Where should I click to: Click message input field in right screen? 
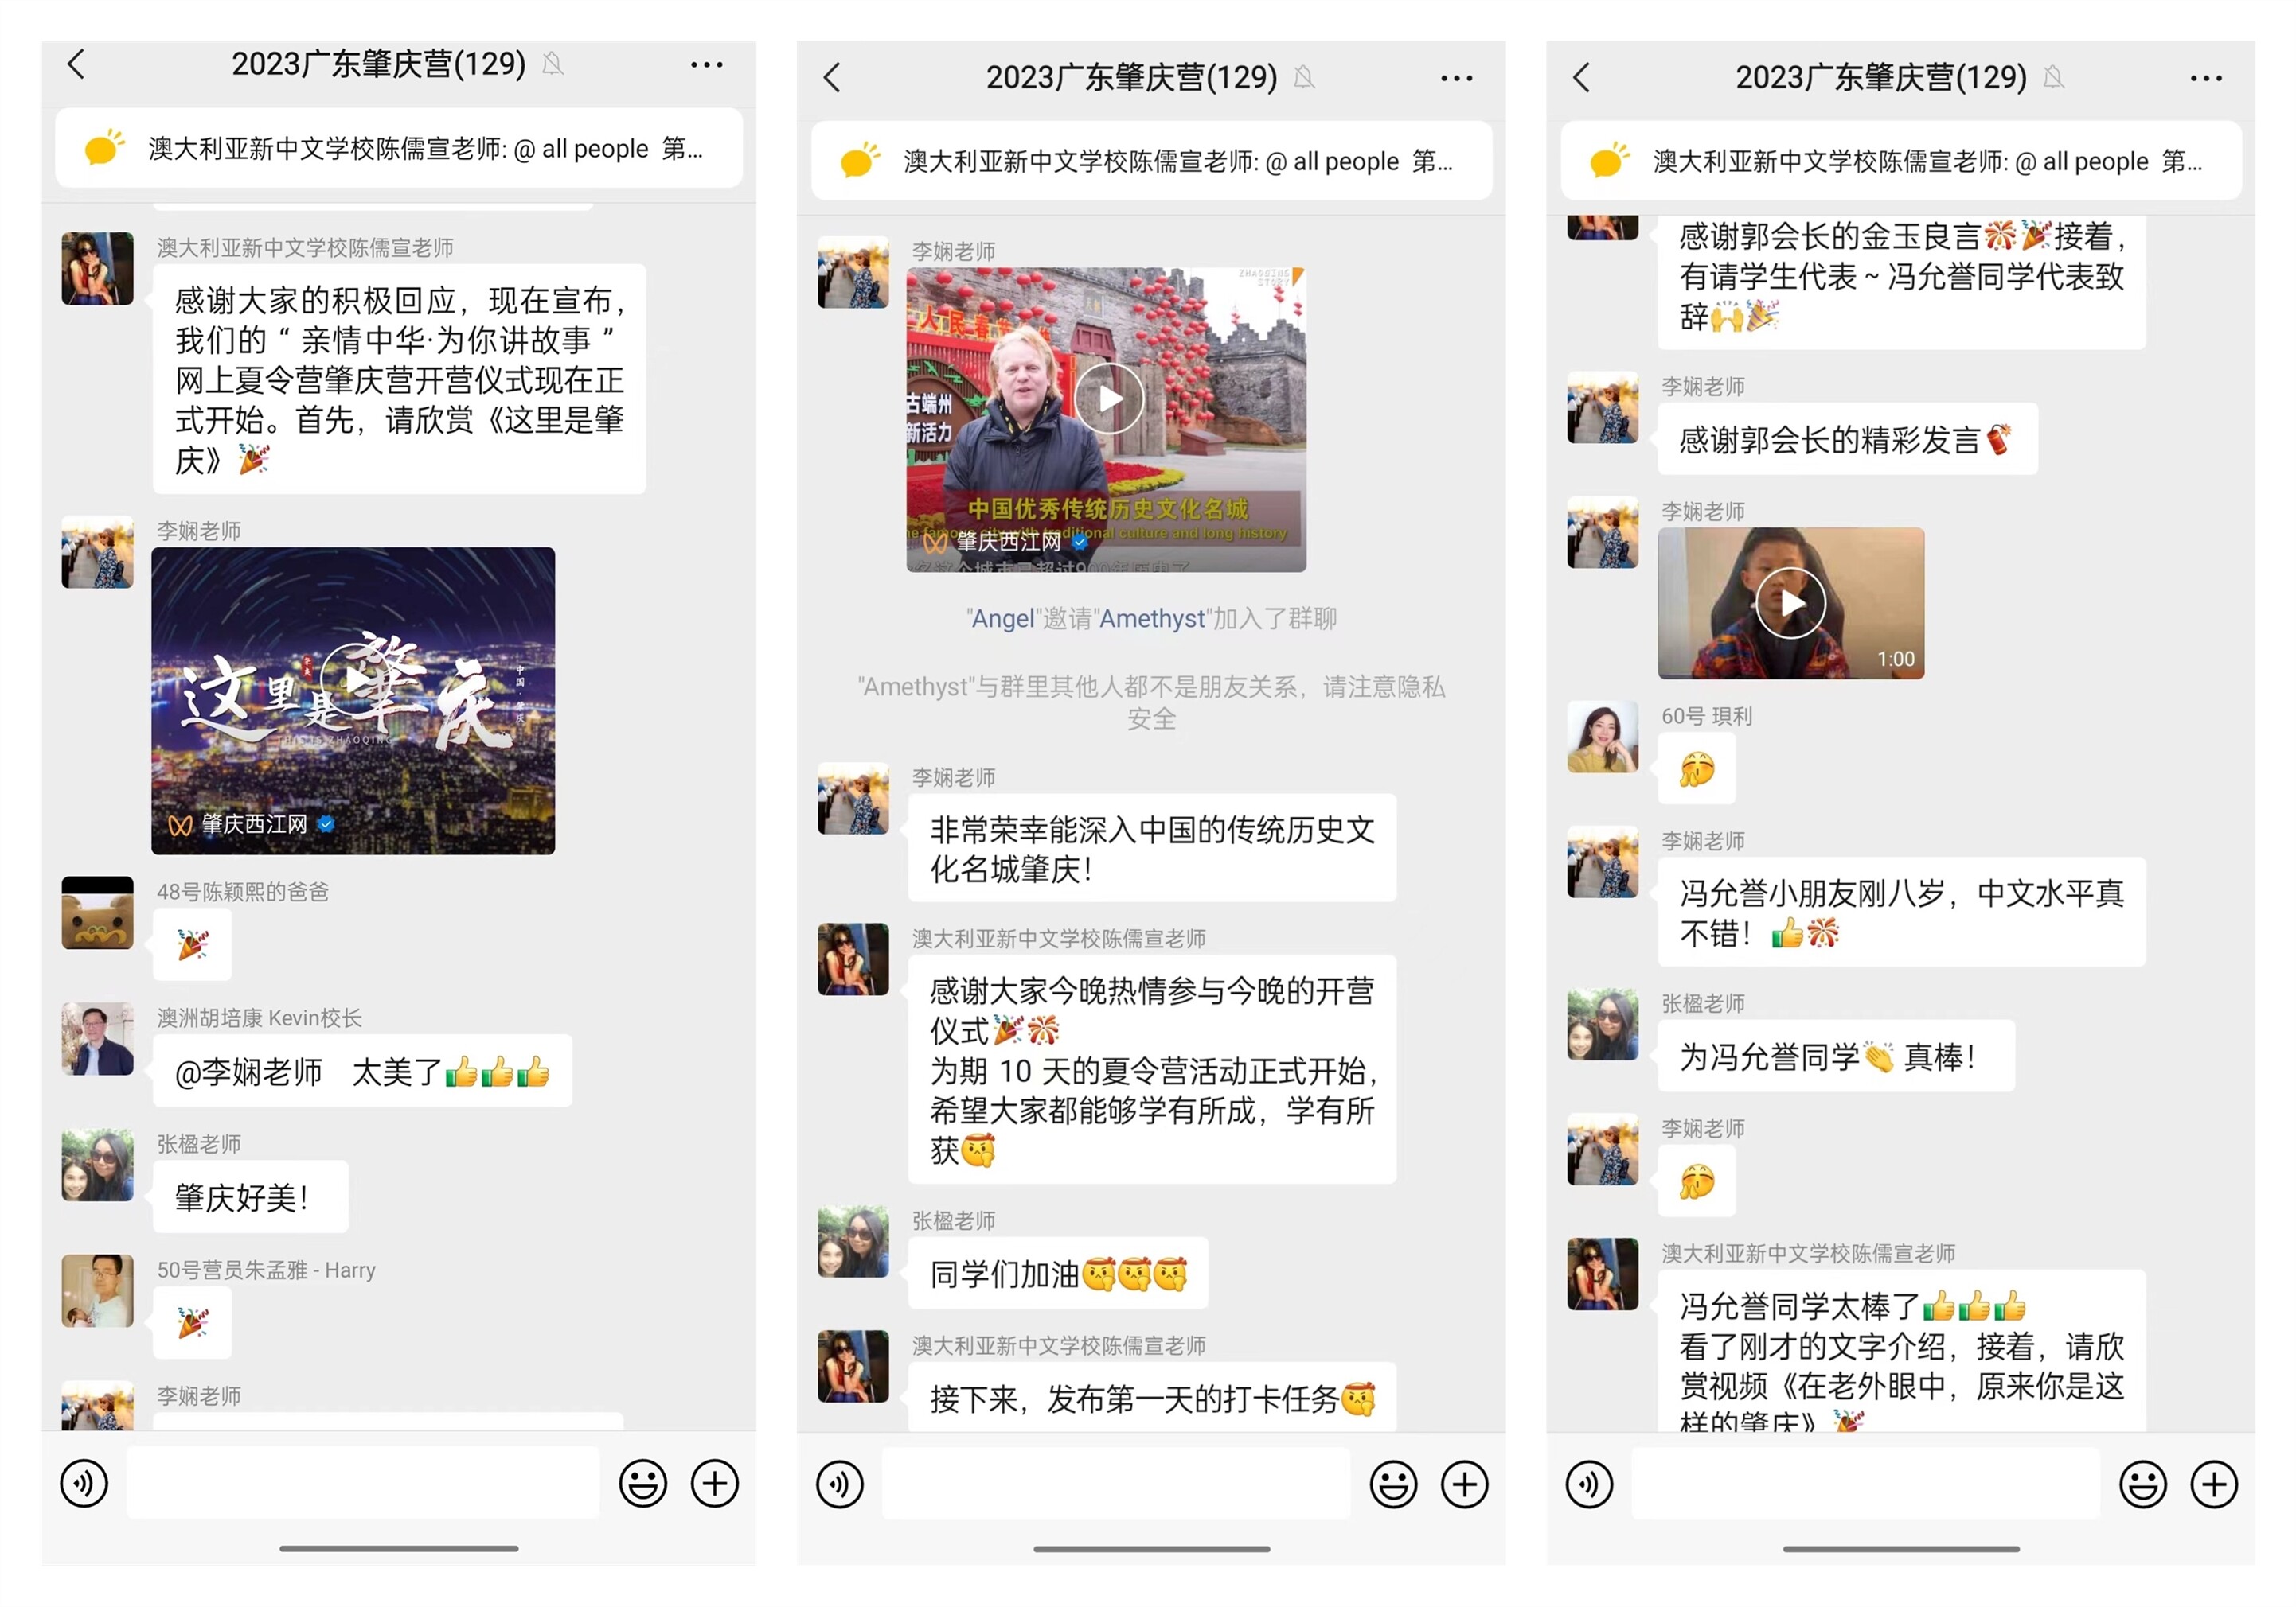[1866, 1484]
